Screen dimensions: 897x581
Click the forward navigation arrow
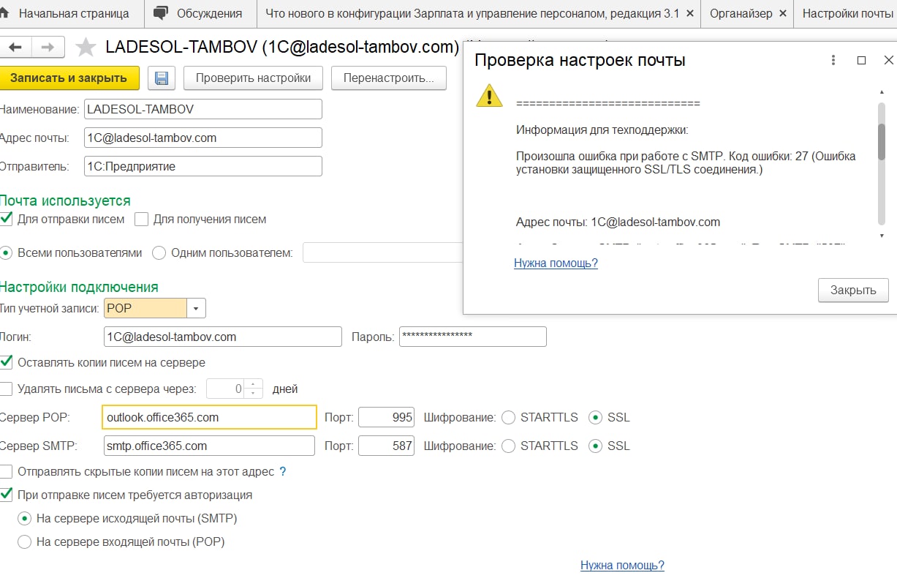48,48
